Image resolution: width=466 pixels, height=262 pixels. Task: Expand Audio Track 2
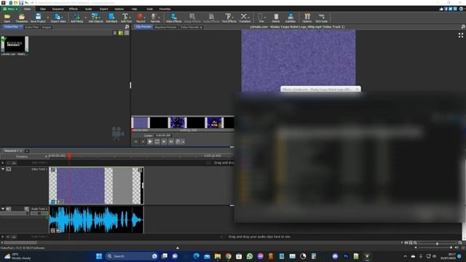pos(3,237)
